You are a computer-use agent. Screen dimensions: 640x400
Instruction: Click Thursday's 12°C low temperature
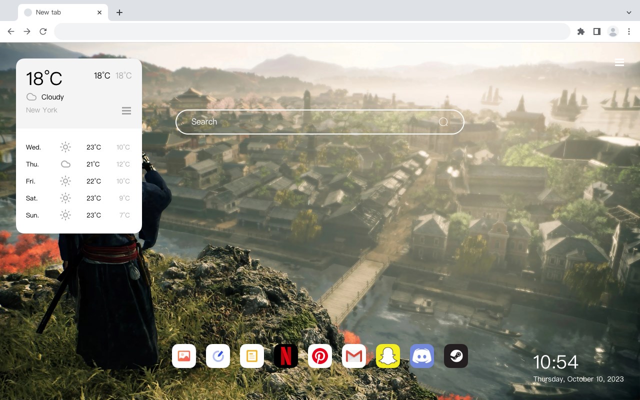(x=123, y=164)
